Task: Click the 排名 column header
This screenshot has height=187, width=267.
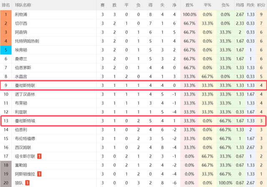Action: (6, 5)
